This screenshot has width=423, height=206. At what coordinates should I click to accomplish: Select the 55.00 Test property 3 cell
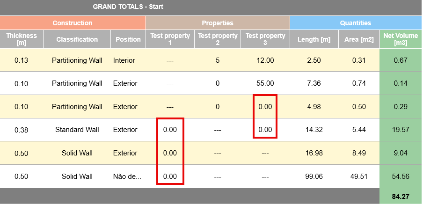tap(265, 83)
